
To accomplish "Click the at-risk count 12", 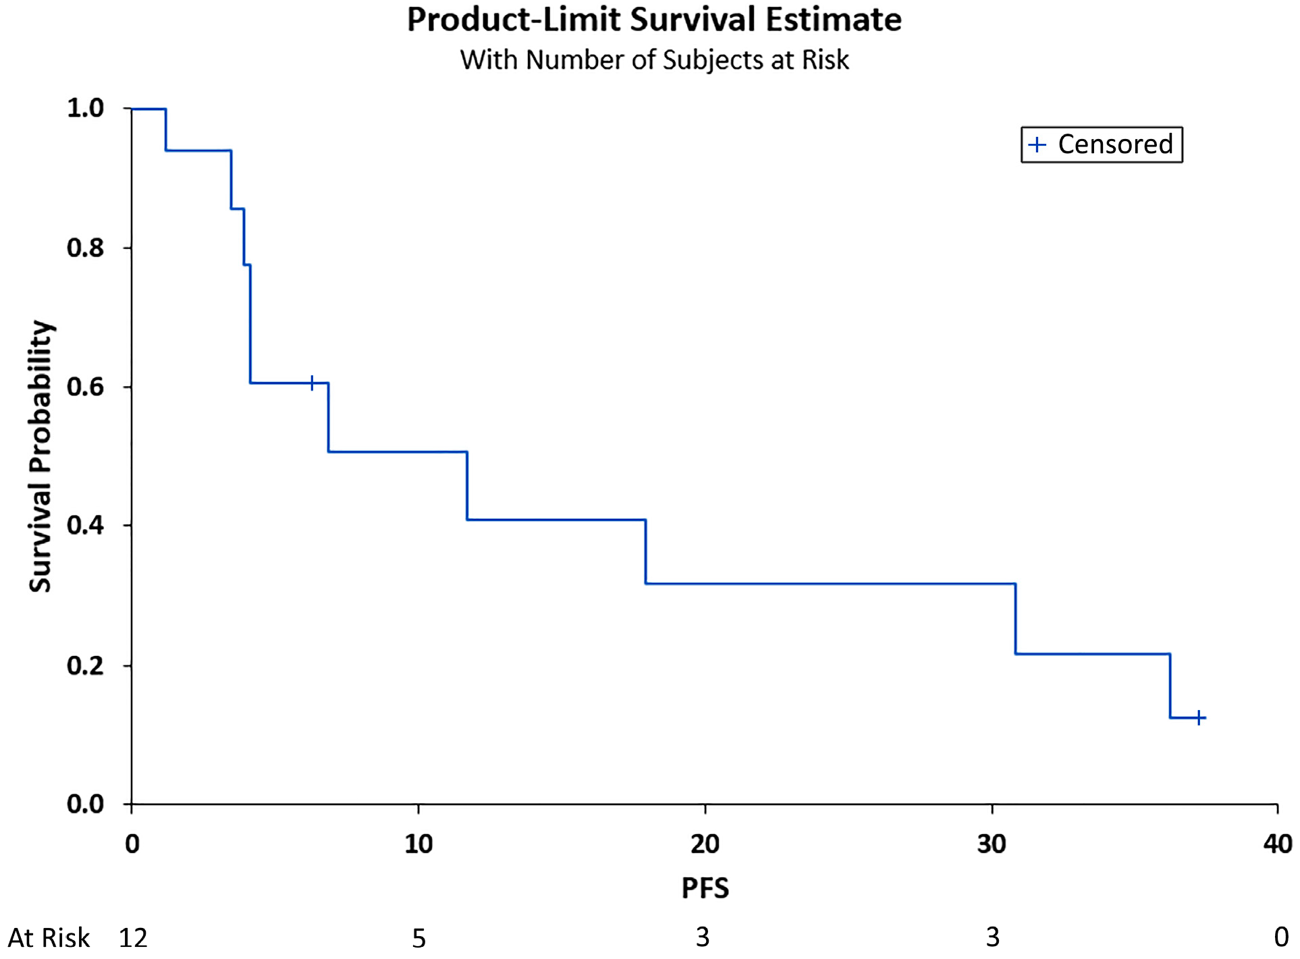I will coord(133,938).
